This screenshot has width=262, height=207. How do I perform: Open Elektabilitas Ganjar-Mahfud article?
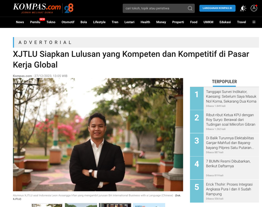(230, 143)
